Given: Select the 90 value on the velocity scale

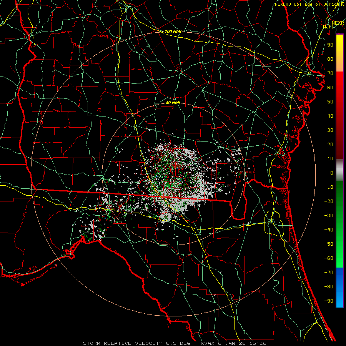Looking at the screenshot, I should [330, 45].
